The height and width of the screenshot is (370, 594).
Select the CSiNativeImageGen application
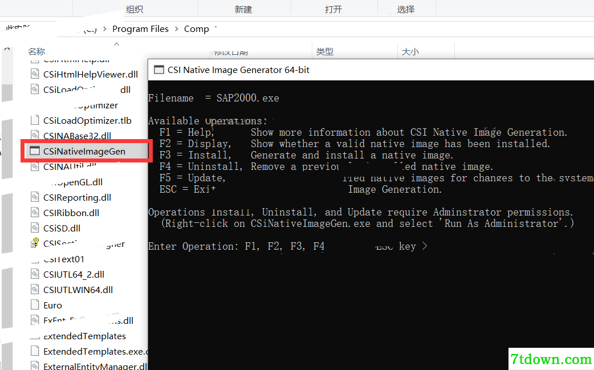click(x=84, y=152)
